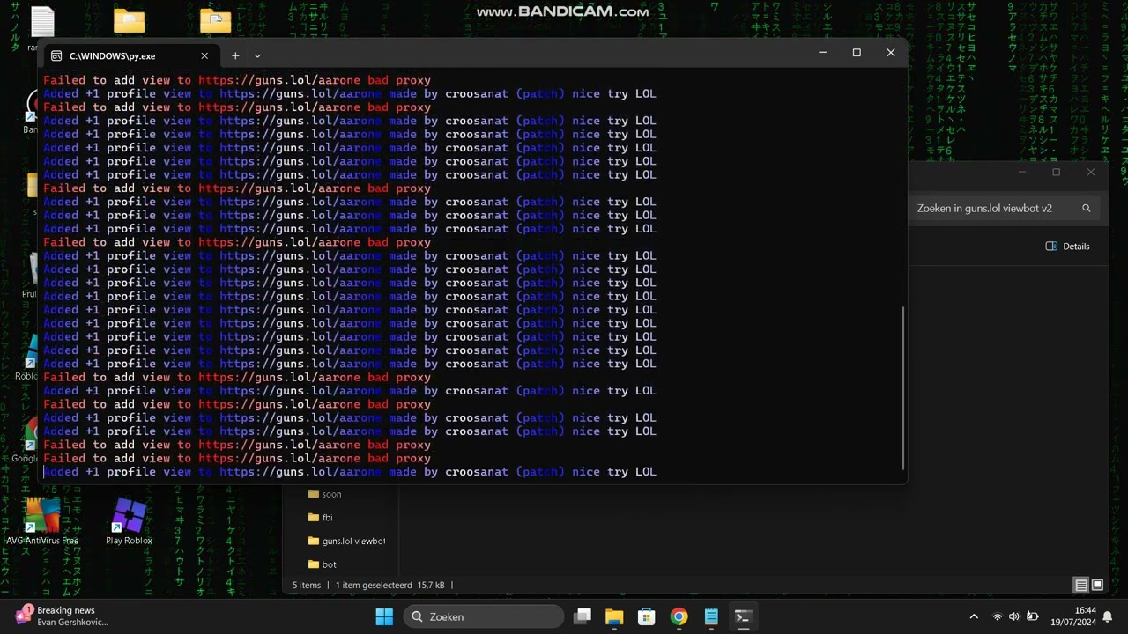
Task: Open the terminal new-tab dropdown arrow
Action: tap(257, 55)
